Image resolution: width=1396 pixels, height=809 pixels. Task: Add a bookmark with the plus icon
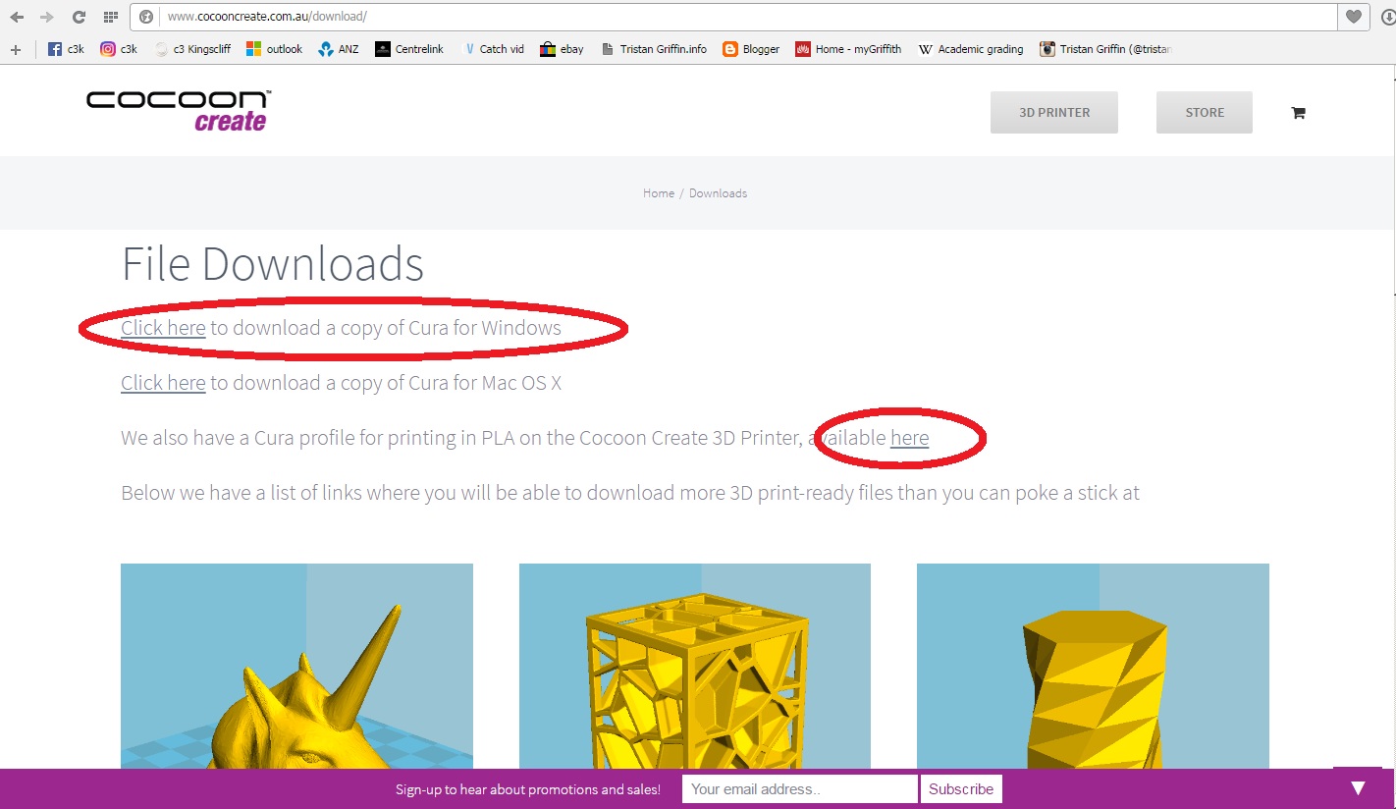15,49
